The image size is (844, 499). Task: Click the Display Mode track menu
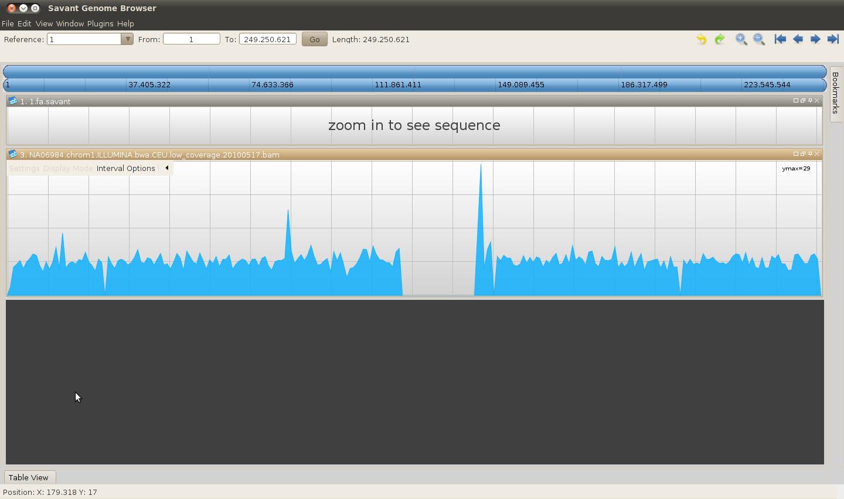click(x=68, y=168)
